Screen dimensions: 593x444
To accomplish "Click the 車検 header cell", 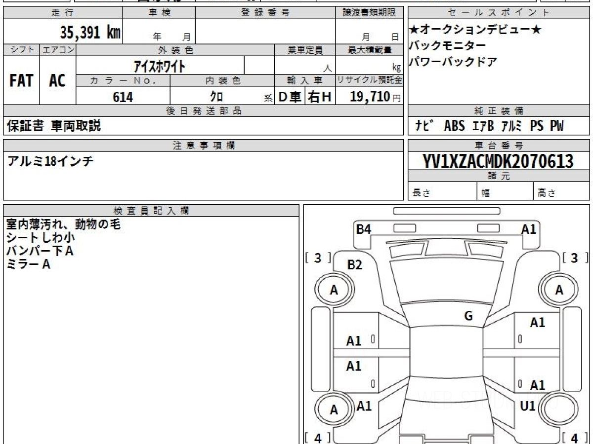I will click(159, 13).
